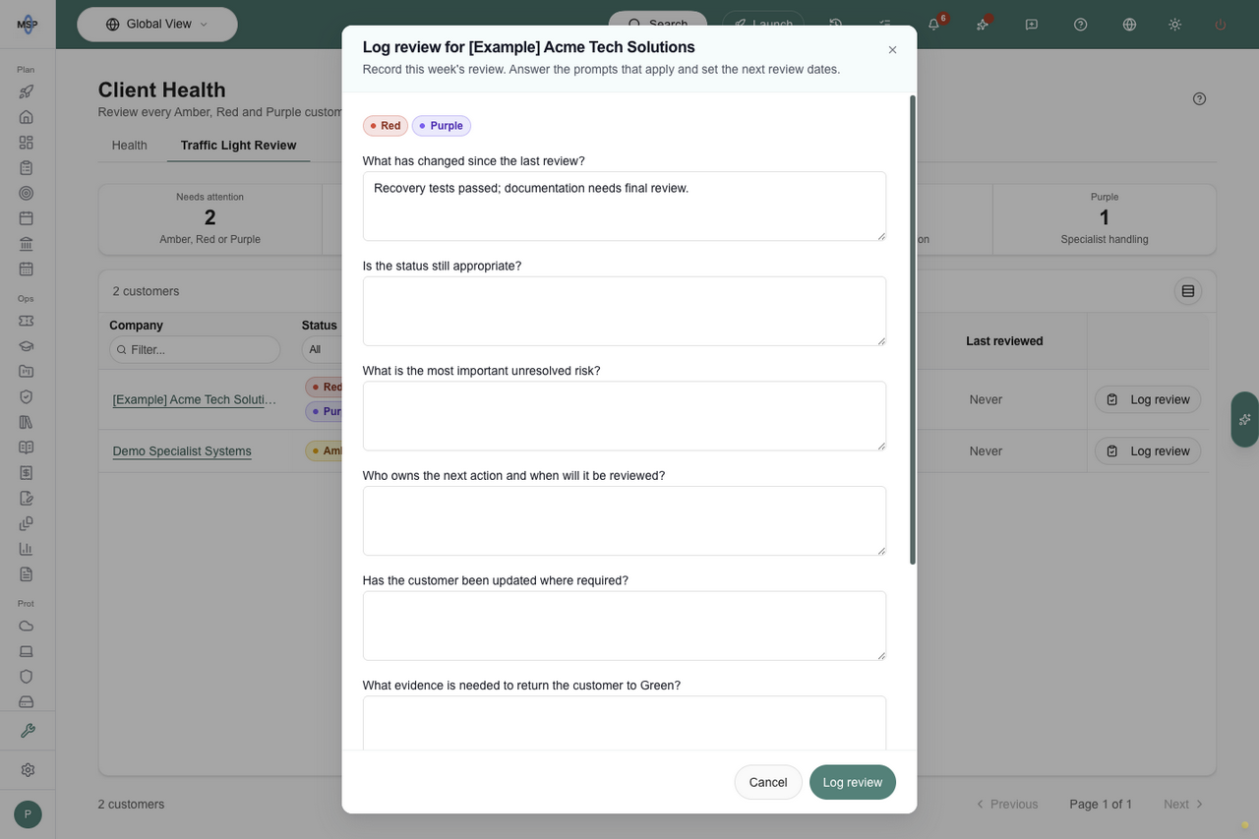Open the settings gear in the sidebar

(x=28, y=770)
